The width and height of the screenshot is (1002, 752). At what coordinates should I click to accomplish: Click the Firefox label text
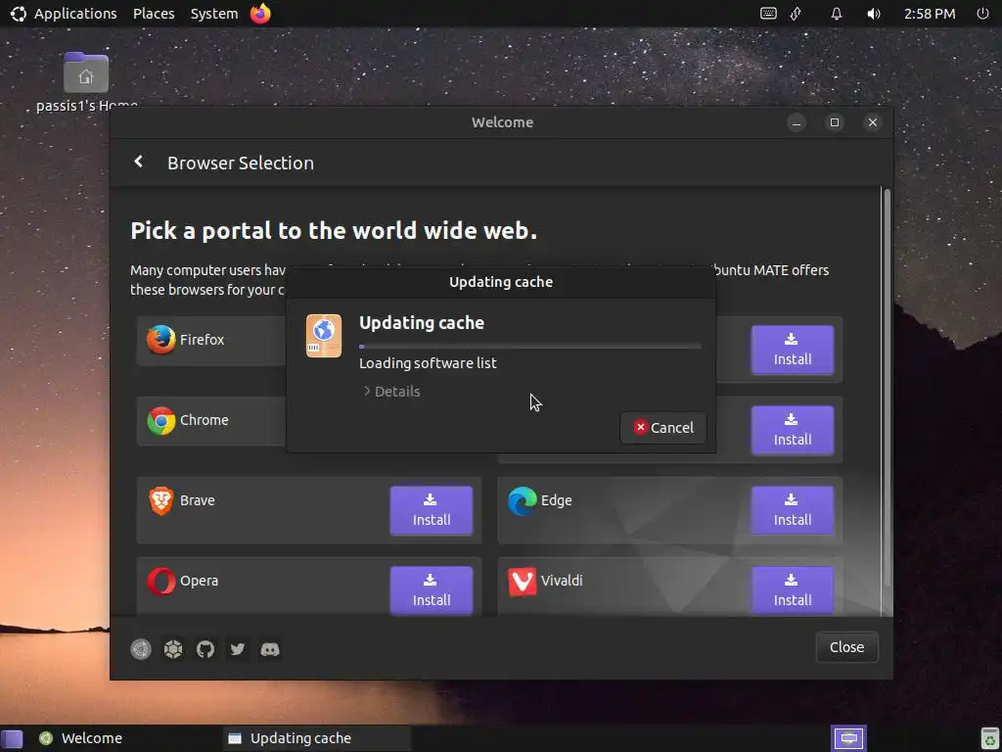tap(202, 340)
